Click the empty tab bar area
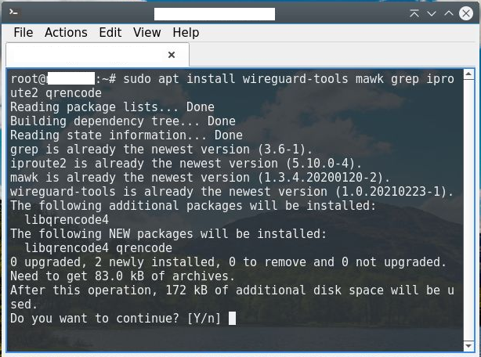Screen dimensions: 481x357 (x=329, y=55)
